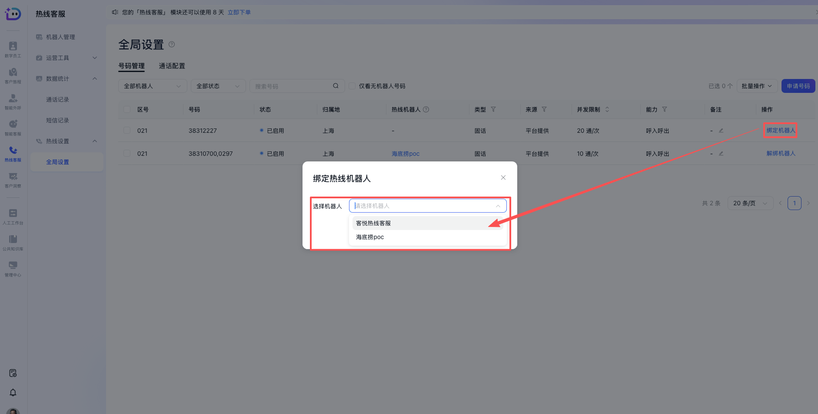
Task: Open 数字员工 in the left sidebar
Action: [x=13, y=49]
